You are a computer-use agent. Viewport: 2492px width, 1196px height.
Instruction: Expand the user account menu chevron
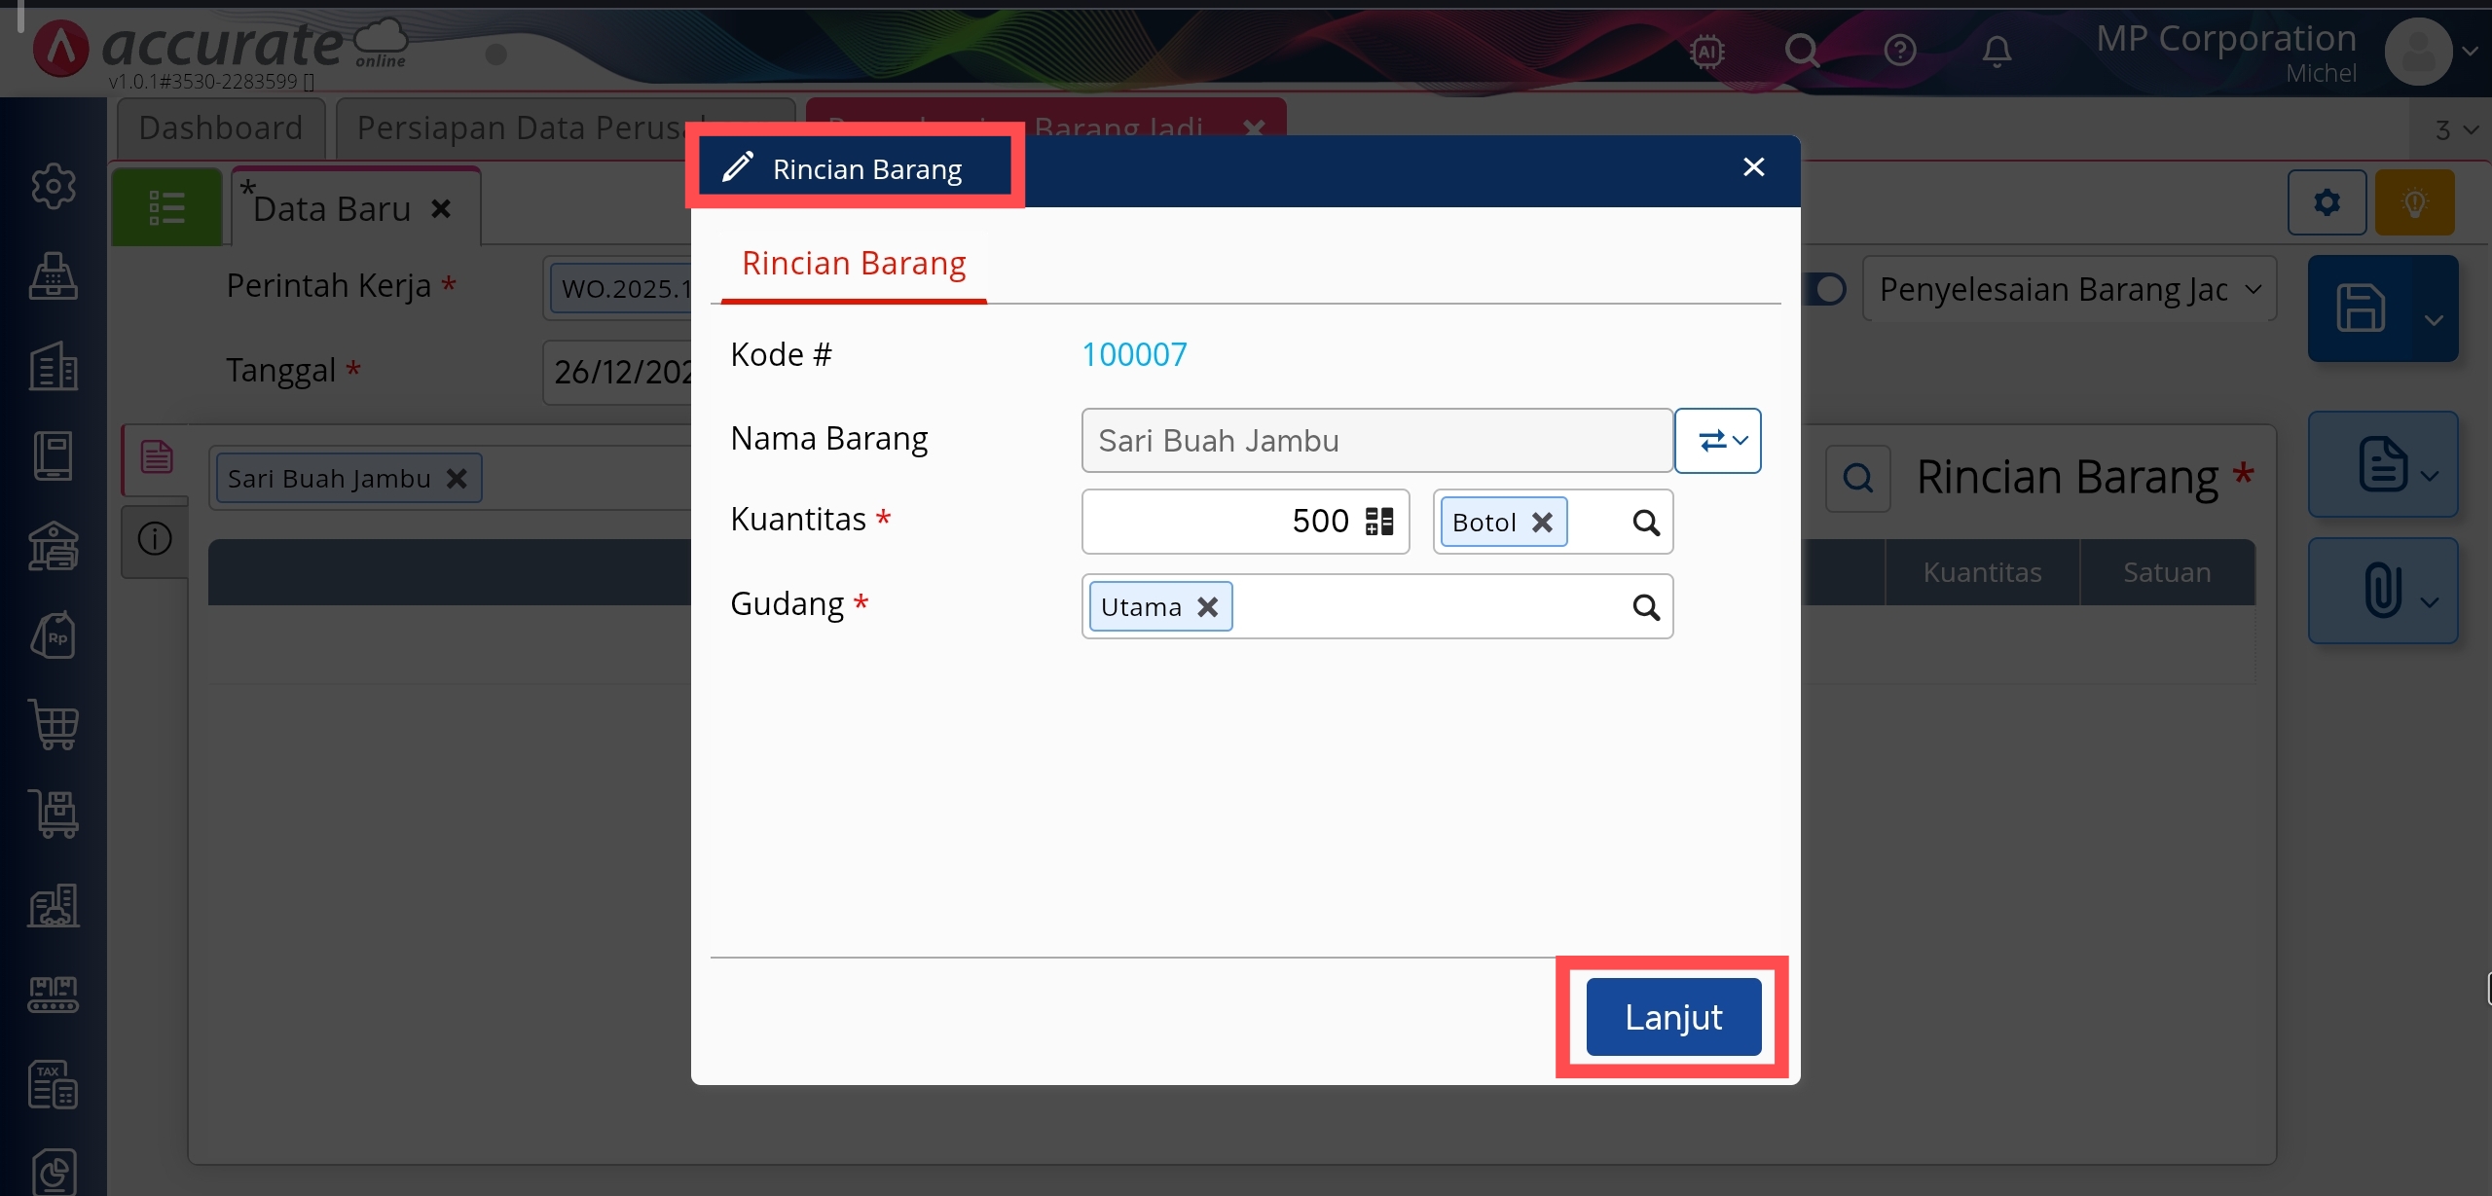(2470, 51)
